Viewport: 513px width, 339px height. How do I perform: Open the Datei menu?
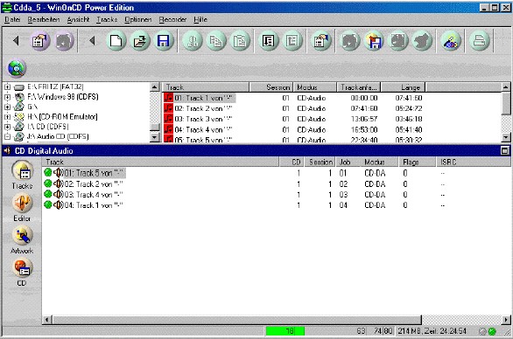[12, 19]
